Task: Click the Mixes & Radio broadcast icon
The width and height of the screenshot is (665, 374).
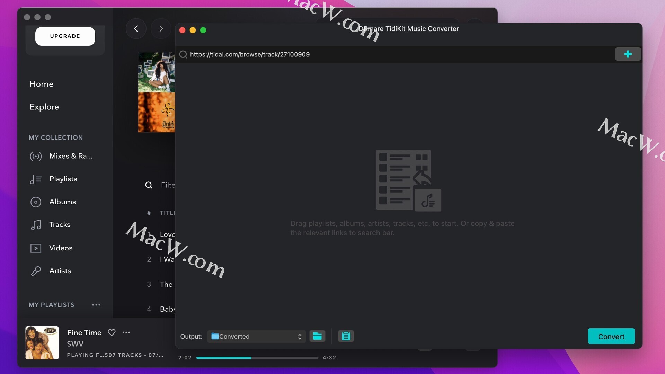Action: 36,156
